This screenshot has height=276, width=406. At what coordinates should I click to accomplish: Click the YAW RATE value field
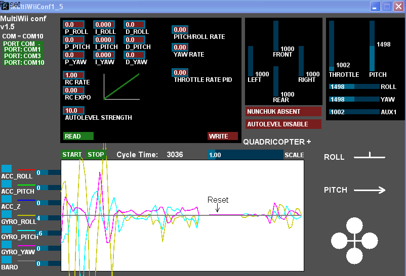[180, 48]
